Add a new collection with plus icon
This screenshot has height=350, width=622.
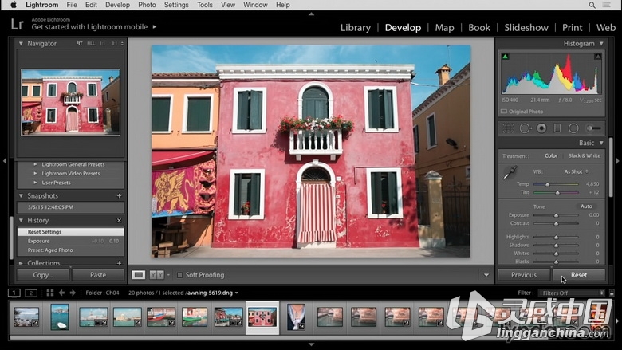(119, 263)
